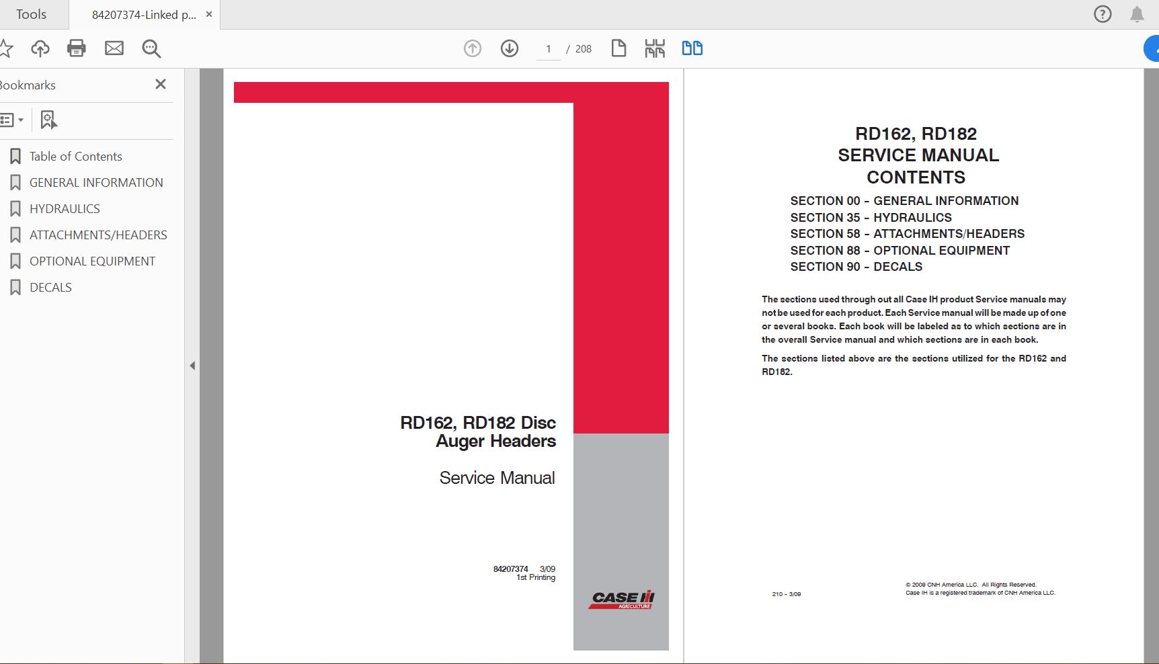The width and height of the screenshot is (1159, 664).
Task: Click SECTION 00 – GENERAL INFORMATION text
Action: point(904,200)
